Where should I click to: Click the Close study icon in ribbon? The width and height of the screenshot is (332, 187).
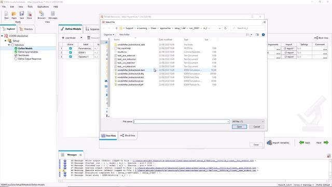pos(30,14)
